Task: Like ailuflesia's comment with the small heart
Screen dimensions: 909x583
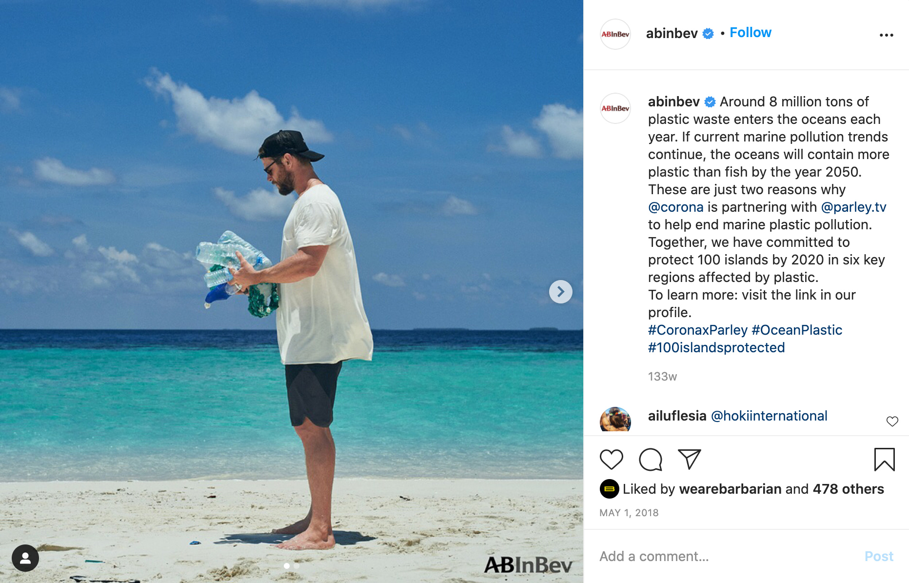Action: [892, 421]
